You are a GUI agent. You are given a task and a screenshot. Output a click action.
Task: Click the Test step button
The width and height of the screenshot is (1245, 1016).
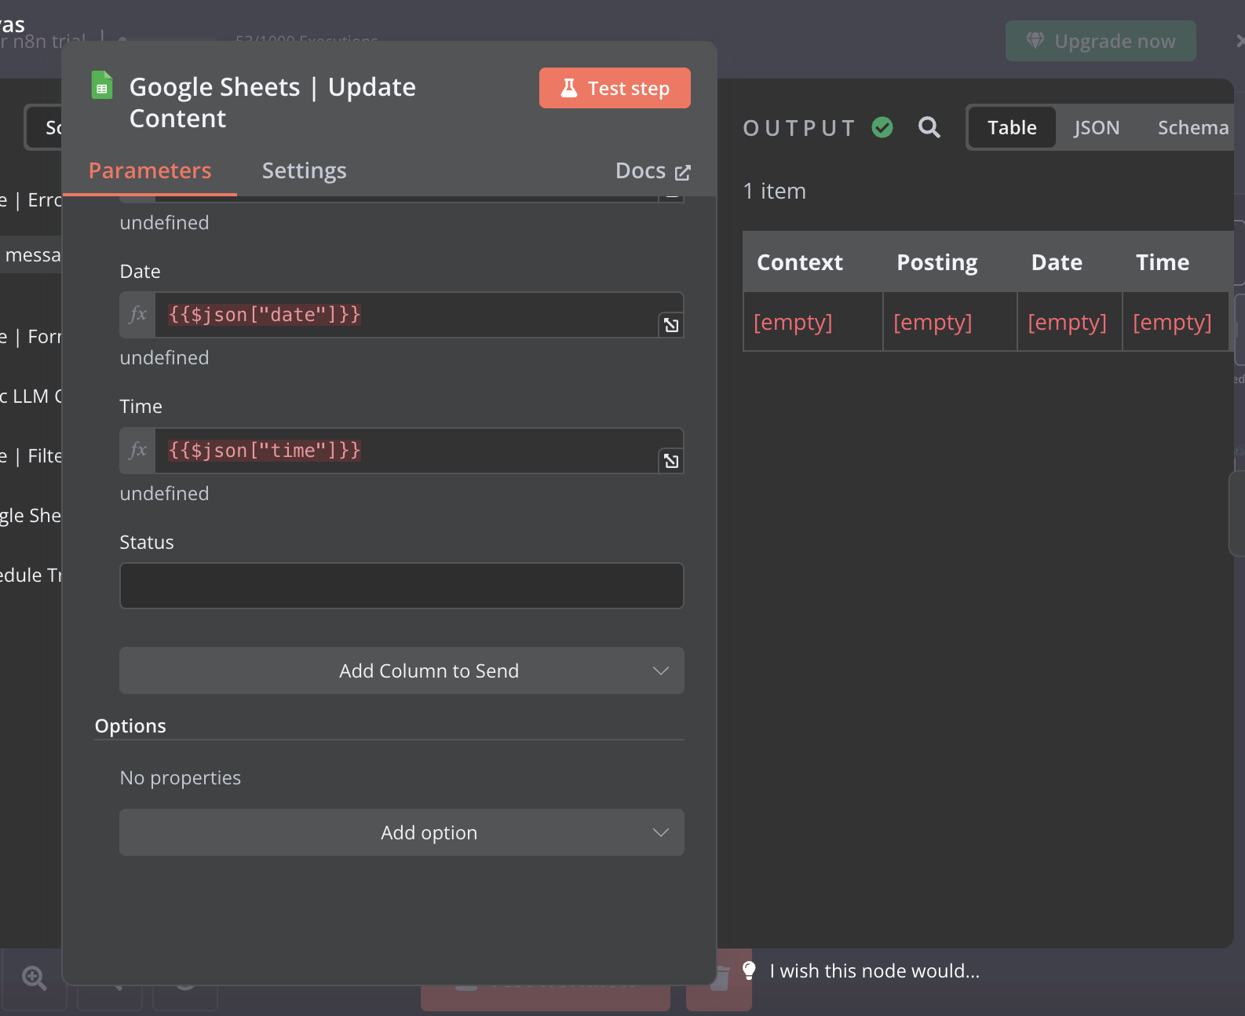click(x=615, y=88)
